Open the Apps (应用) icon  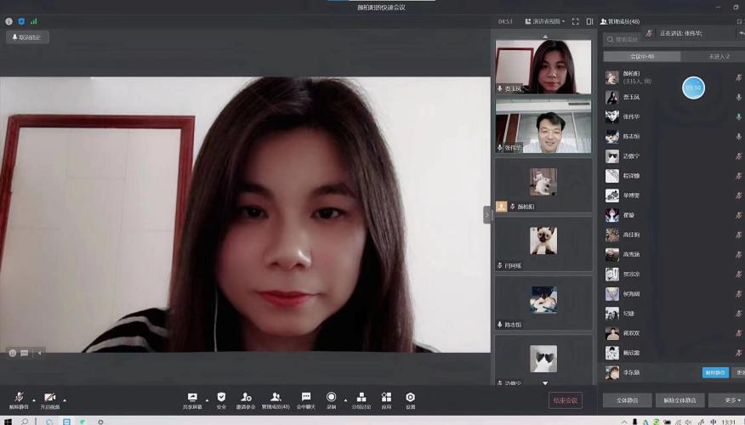click(x=386, y=398)
